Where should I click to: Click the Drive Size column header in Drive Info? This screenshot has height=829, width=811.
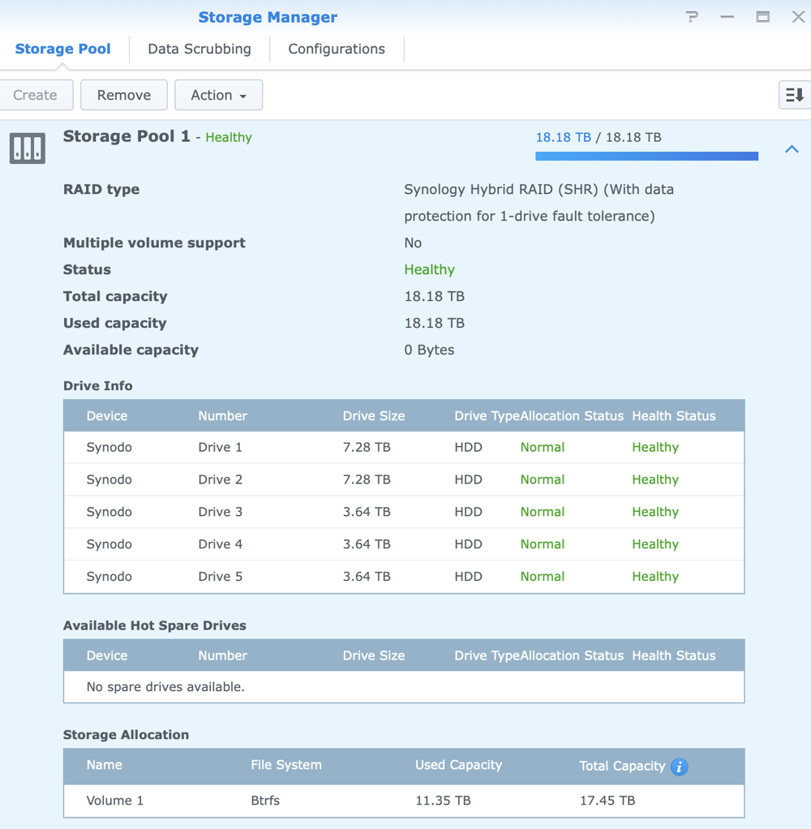pos(373,416)
